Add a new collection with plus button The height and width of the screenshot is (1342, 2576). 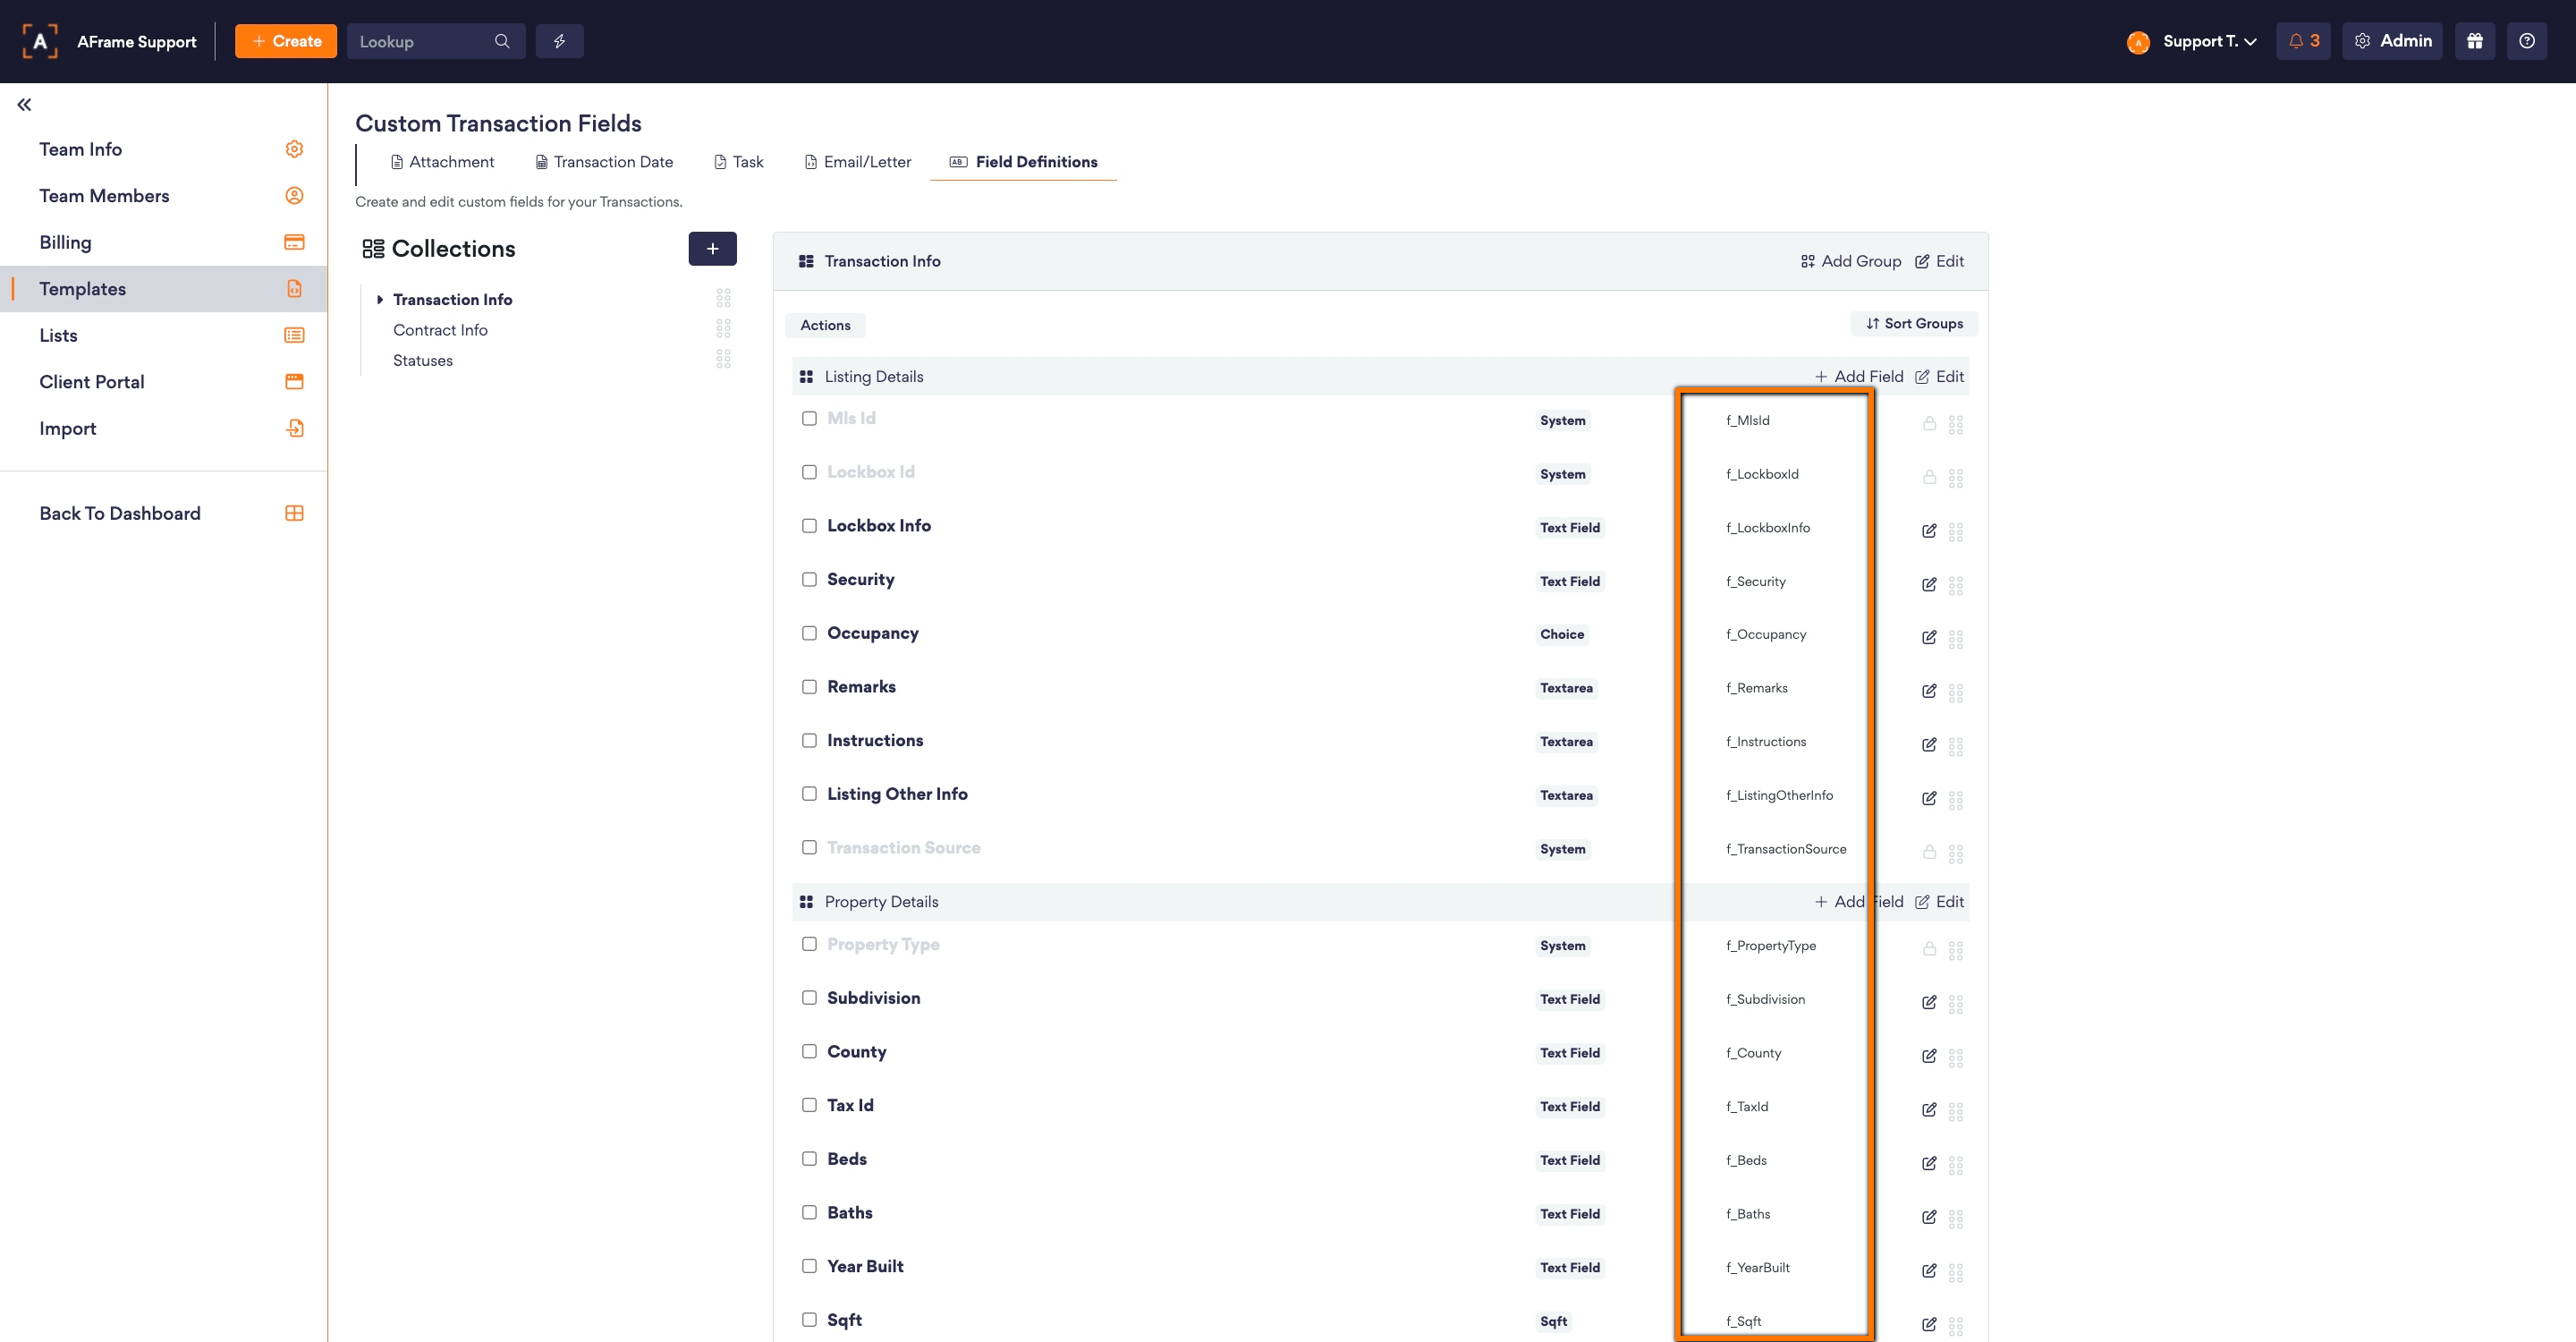click(712, 249)
